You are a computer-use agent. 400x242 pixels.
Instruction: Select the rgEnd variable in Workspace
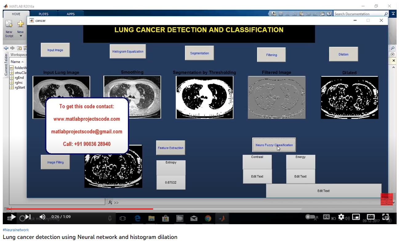(x=17, y=78)
